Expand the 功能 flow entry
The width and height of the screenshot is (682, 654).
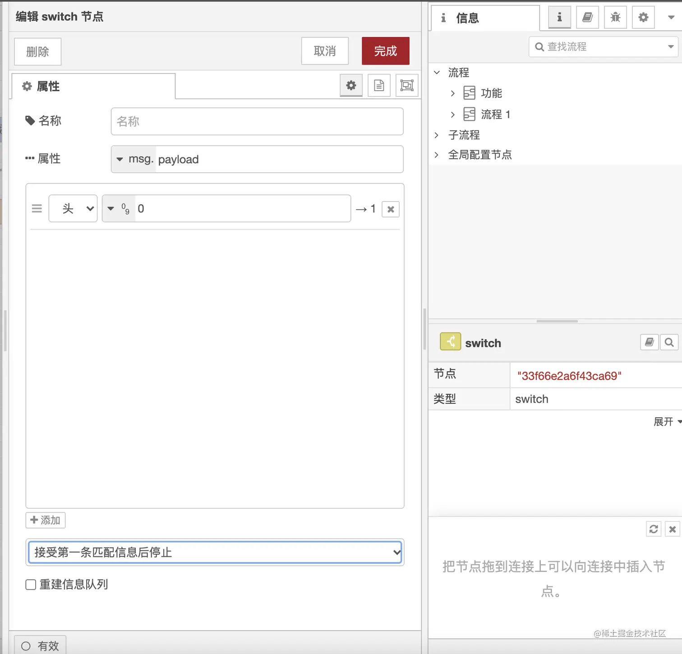[453, 93]
